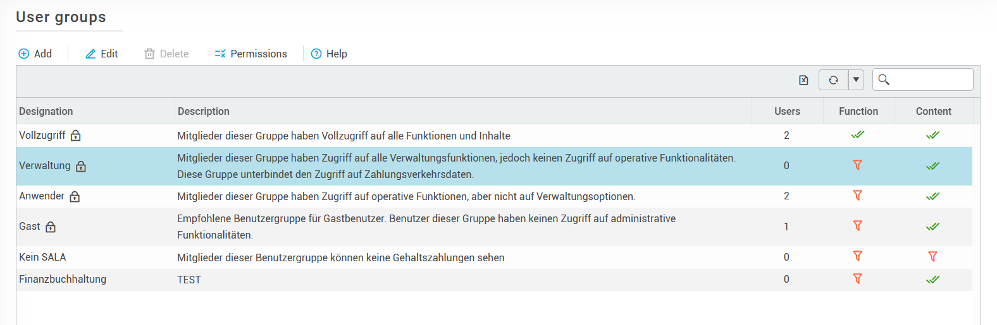The height and width of the screenshot is (325, 997).
Task: Click the Function filter icon for Anwender
Action: click(858, 196)
